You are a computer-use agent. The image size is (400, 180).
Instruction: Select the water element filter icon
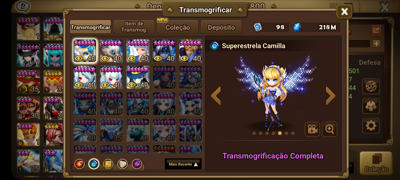coord(94,164)
